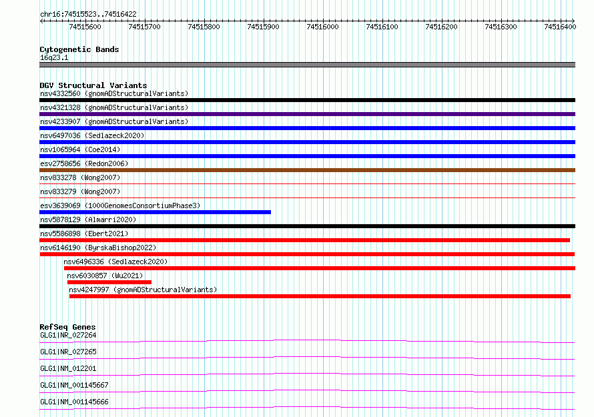Open variant label nsv833279 (Wong2007)

(80, 191)
